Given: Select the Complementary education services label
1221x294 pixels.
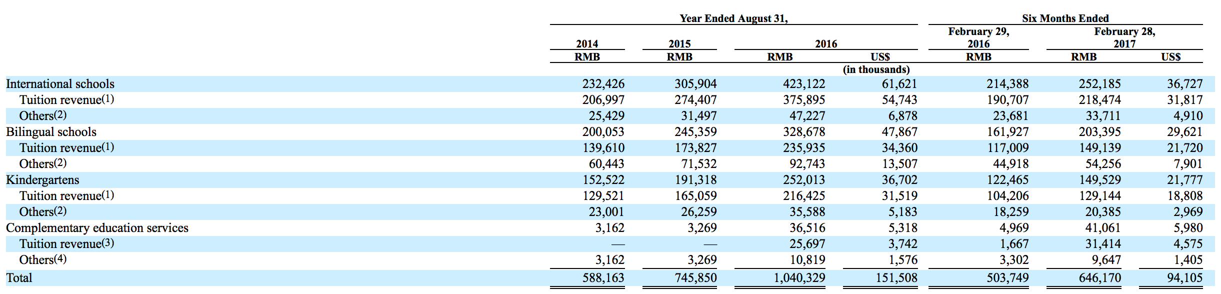Looking at the screenshot, I should coord(97,228).
